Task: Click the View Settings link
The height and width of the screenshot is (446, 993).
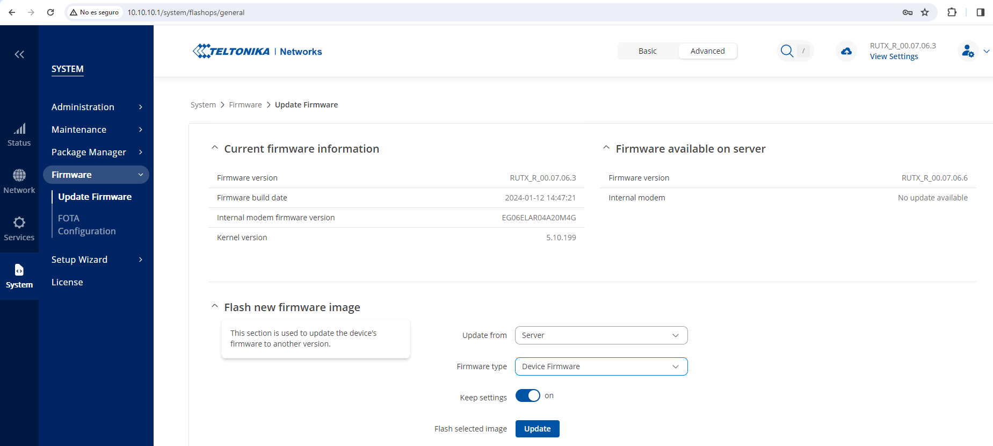Action: coord(894,56)
